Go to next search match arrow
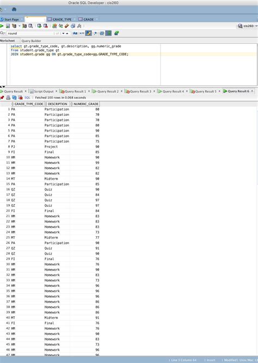 [63, 34]
